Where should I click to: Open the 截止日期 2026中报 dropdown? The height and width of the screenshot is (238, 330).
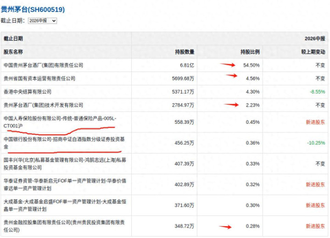[42, 21]
